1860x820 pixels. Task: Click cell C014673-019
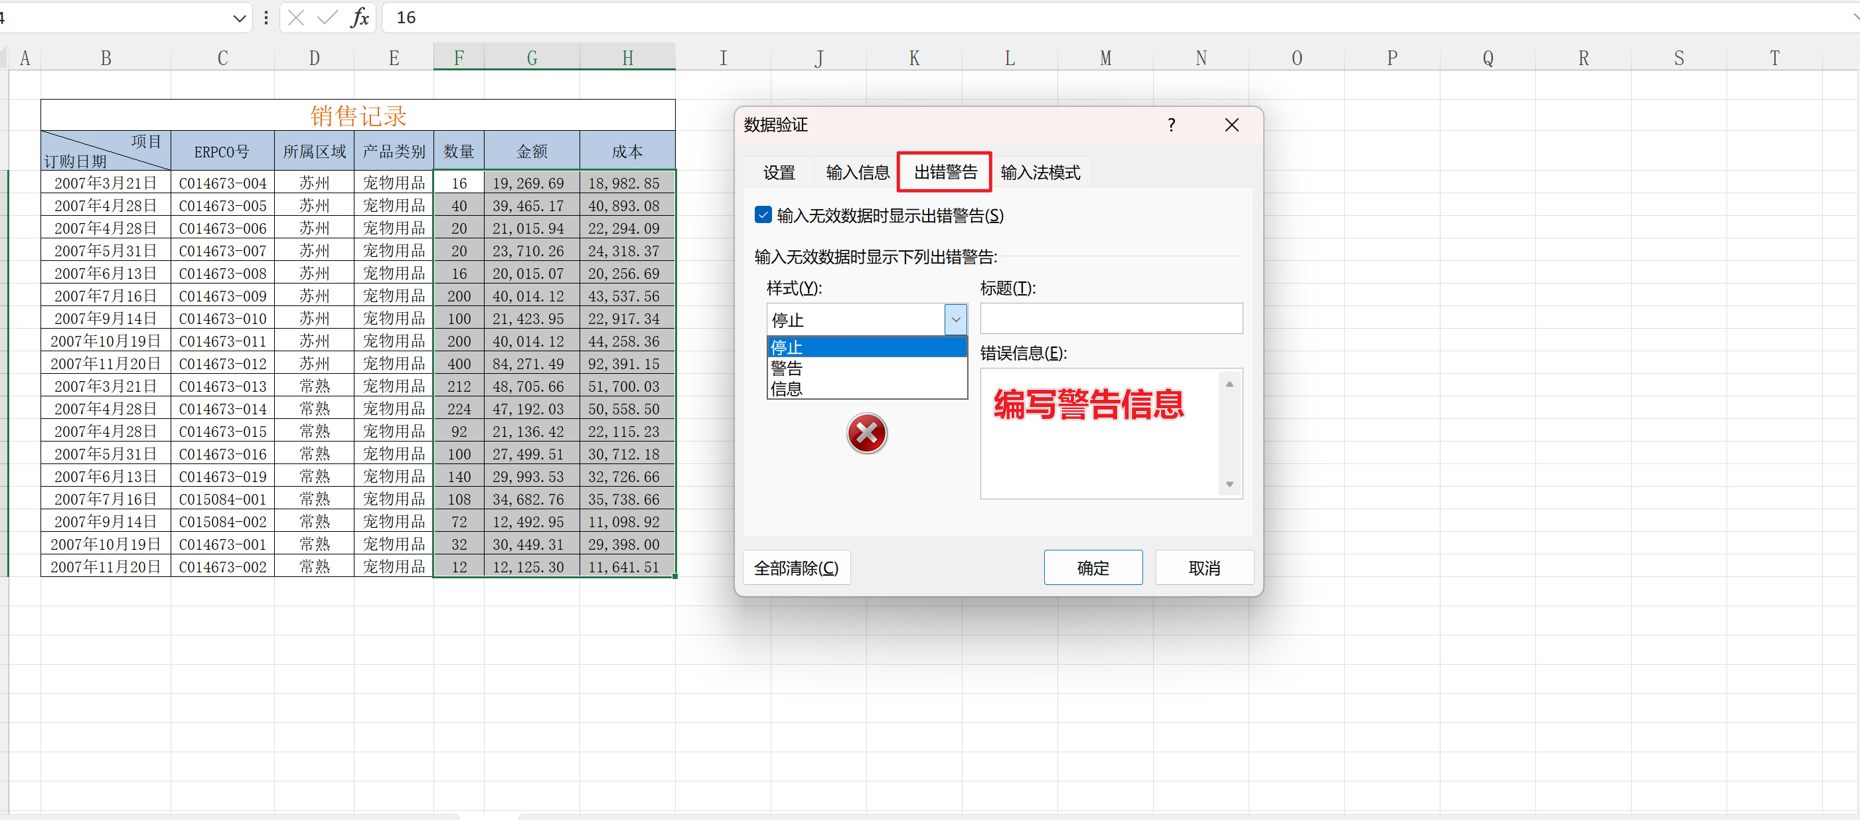(x=222, y=476)
